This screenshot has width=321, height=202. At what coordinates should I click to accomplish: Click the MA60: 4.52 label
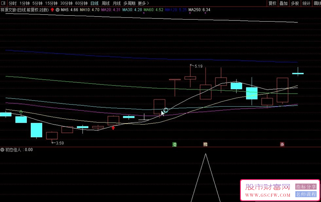153,10
